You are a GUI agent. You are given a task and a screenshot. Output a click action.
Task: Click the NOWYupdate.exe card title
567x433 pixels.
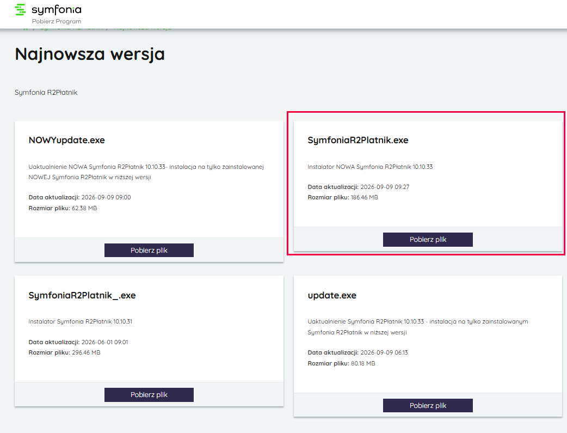click(66, 140)
